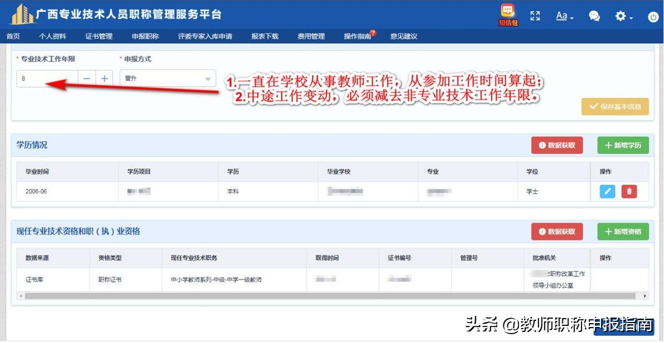Click the 保存基本信息 button
664x343 pixels.
coord(615,107)
